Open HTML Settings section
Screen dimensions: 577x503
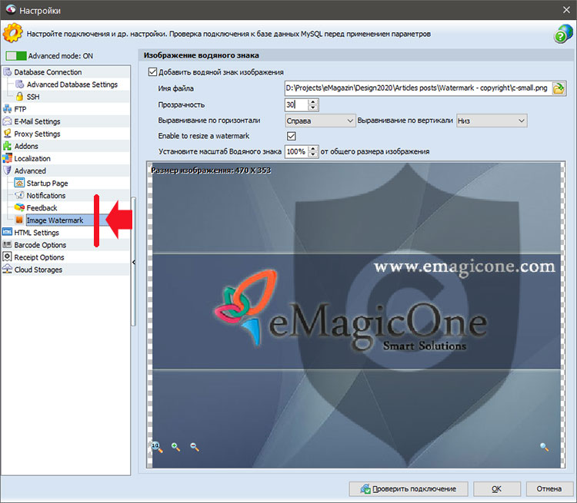(x=36, y=232)
